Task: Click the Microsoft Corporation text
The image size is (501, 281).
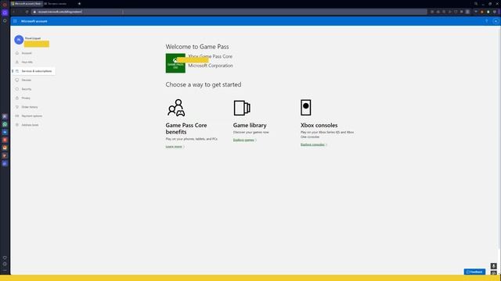Action: click(211, 66)
